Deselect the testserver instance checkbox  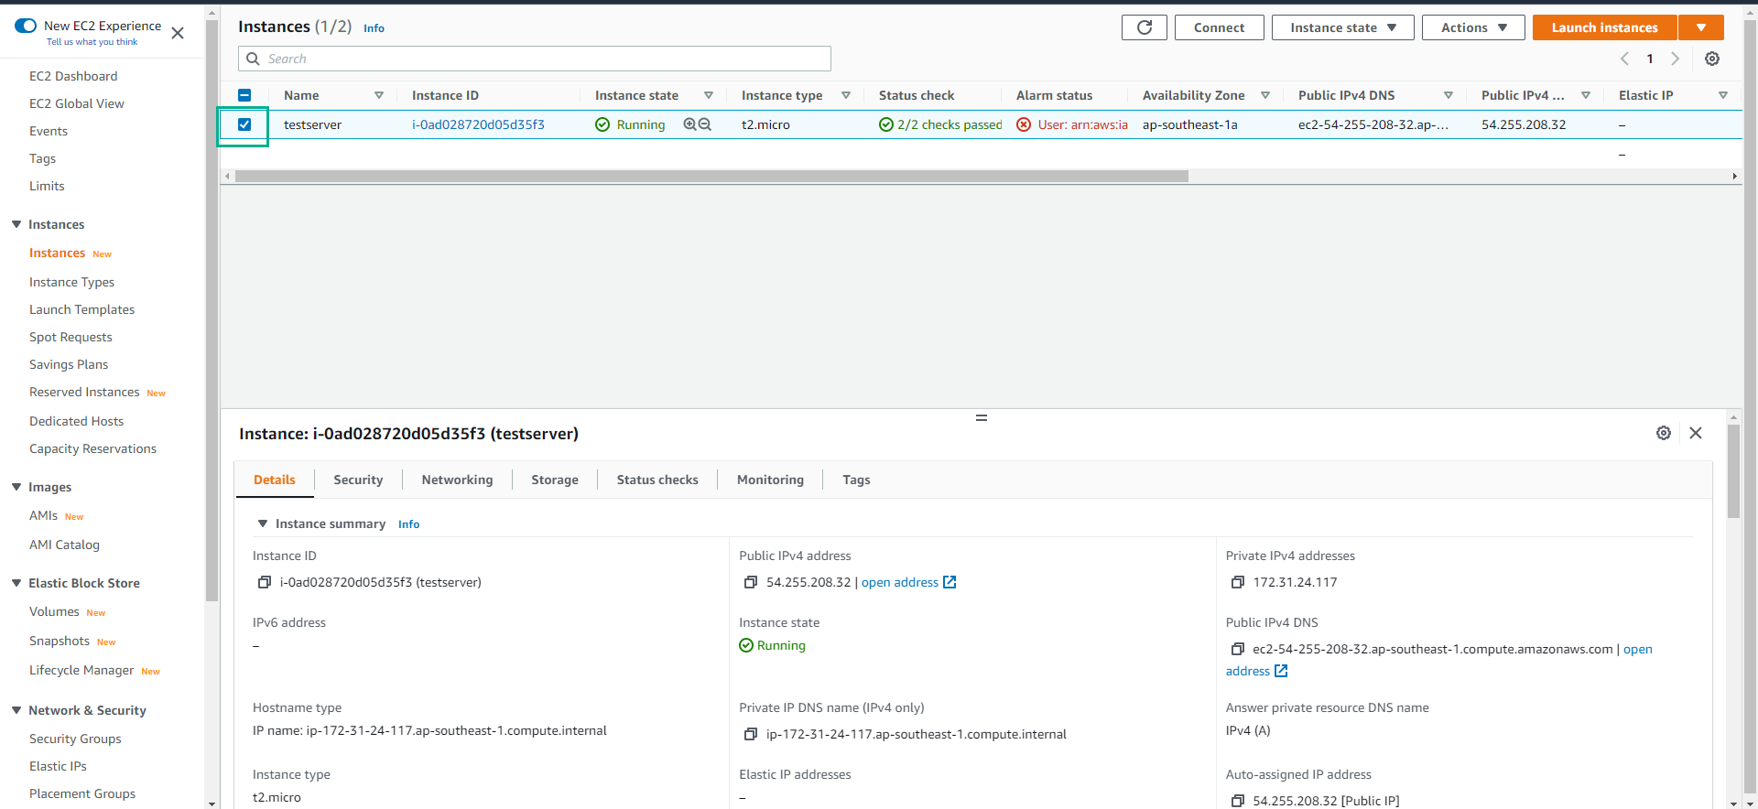(x=244, y=124)
